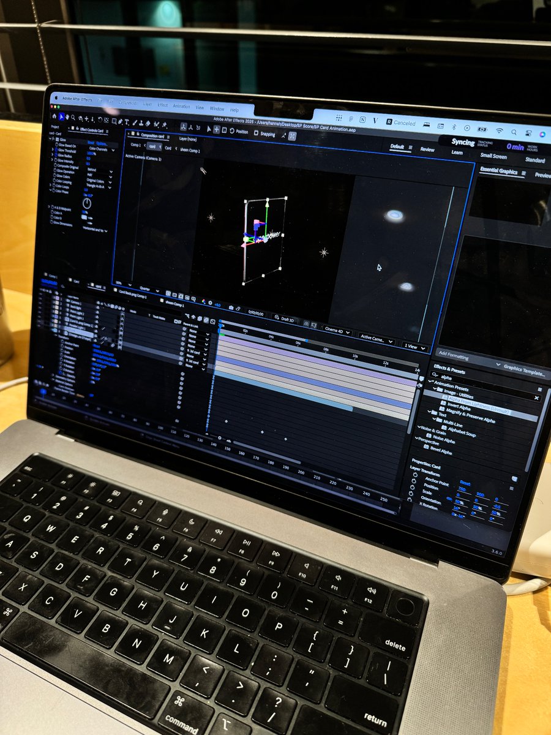Switch to the Layer (none) tab
551x735 pixels.
(188, 139)
